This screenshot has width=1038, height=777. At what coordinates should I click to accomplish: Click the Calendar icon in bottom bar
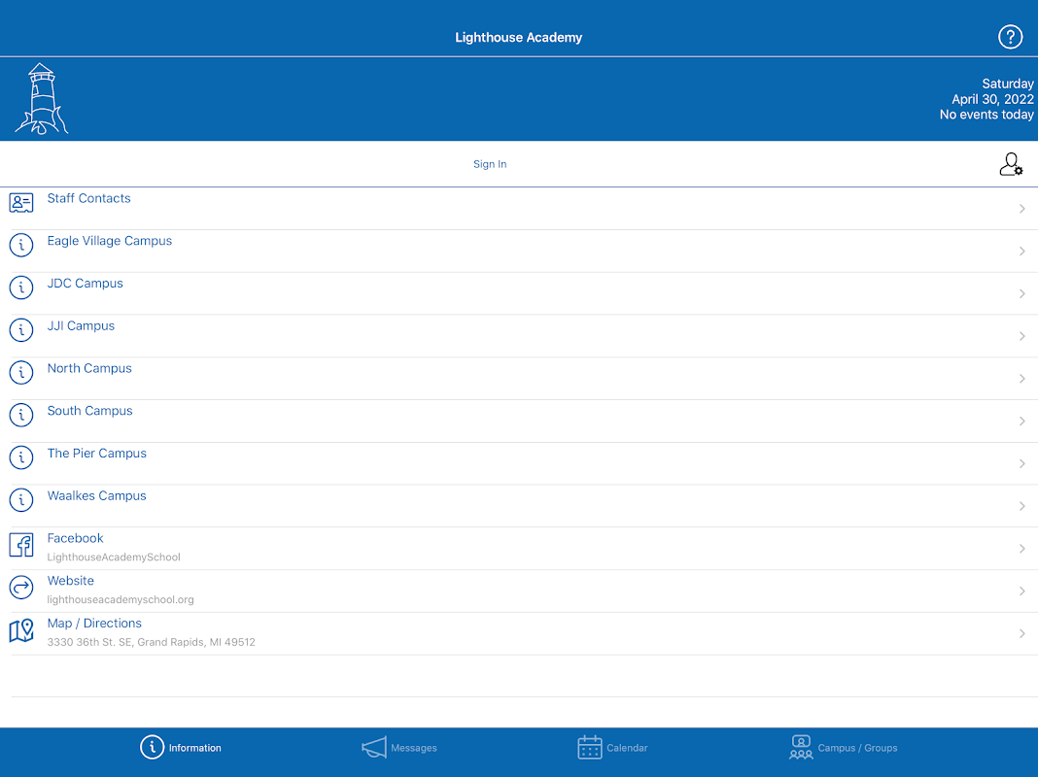point(589,747)
